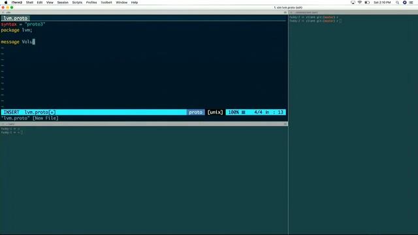The width and height of the screenshot is (418, 235).
Task: Click the 4/4 line counter
Action: pos(258,112)
